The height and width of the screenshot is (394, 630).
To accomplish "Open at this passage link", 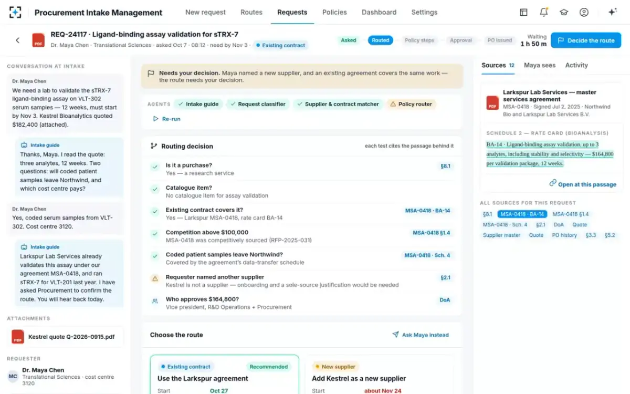I will (x=583, y=184).
